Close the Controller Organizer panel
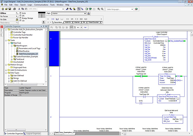Viewport: 193px width, 136px height. 45,27
